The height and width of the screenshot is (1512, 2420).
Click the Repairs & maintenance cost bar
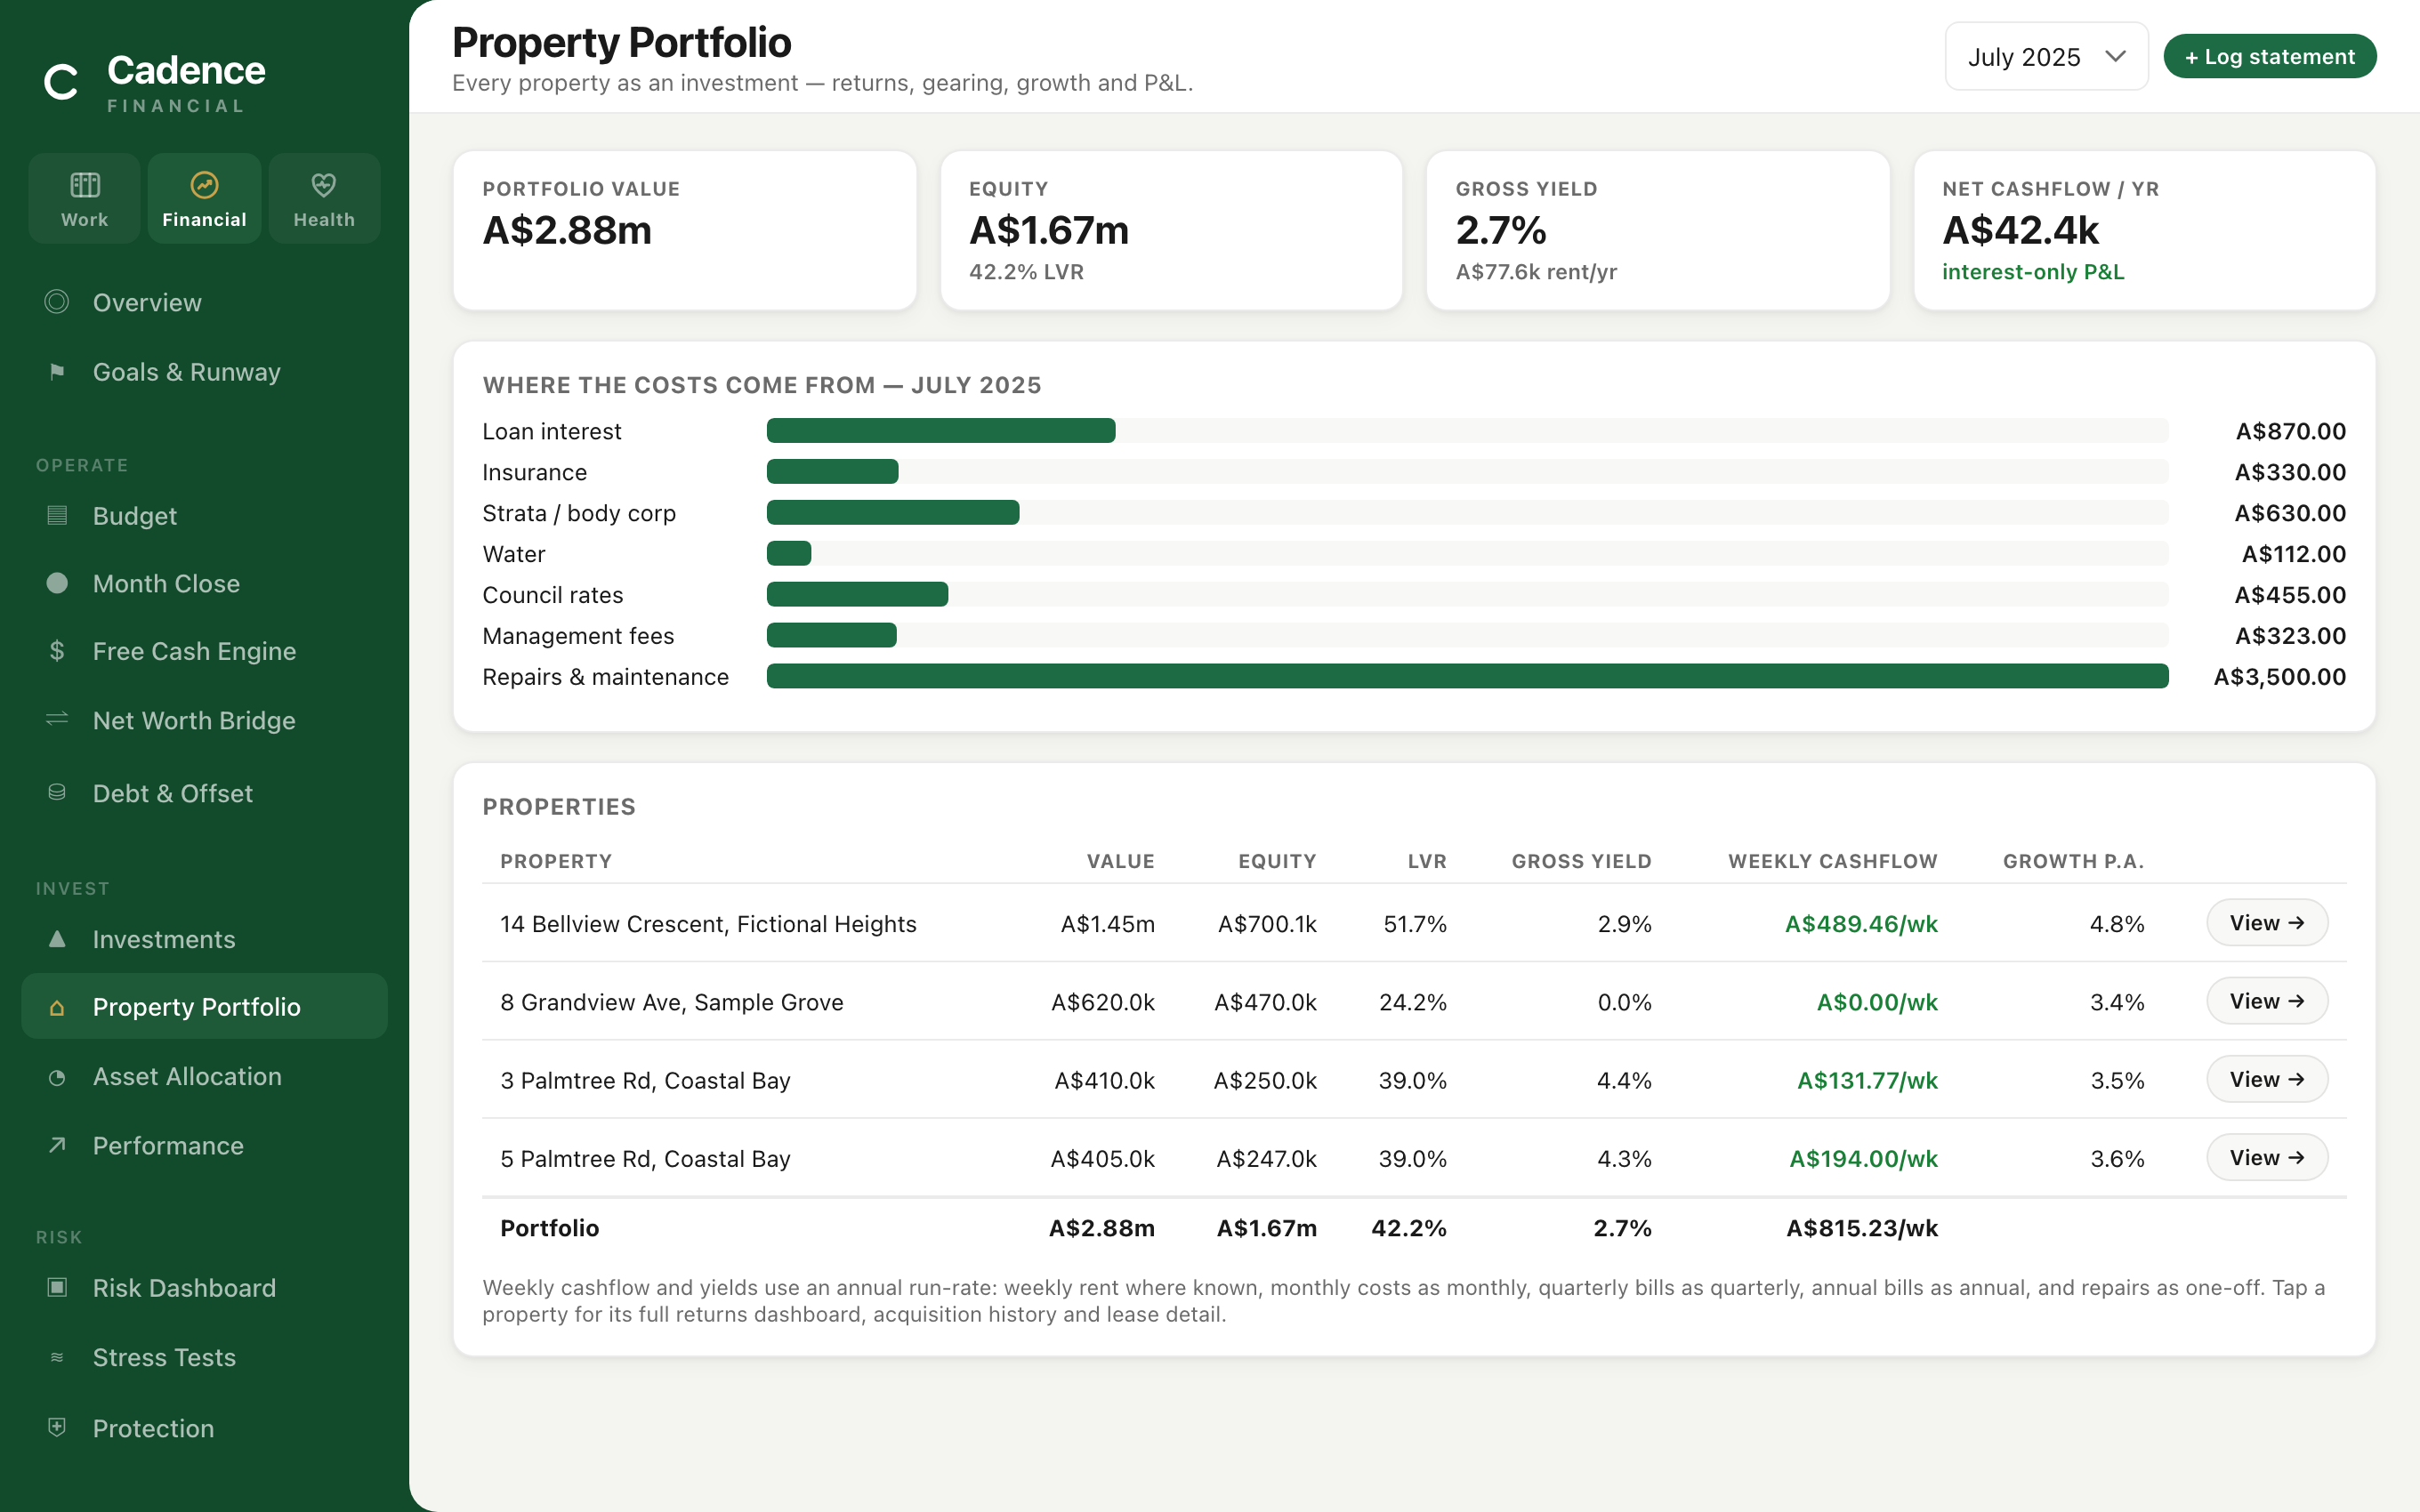click(1467, 676)
